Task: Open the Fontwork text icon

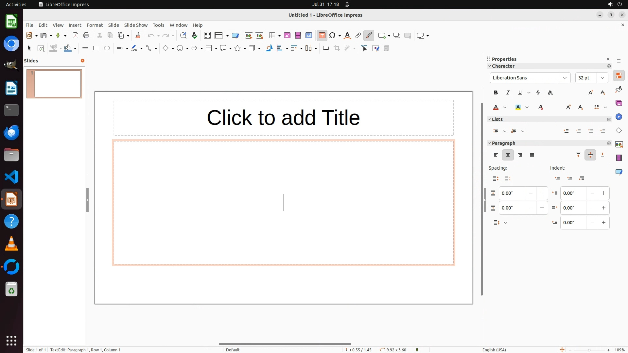Action: pos(347,36)
